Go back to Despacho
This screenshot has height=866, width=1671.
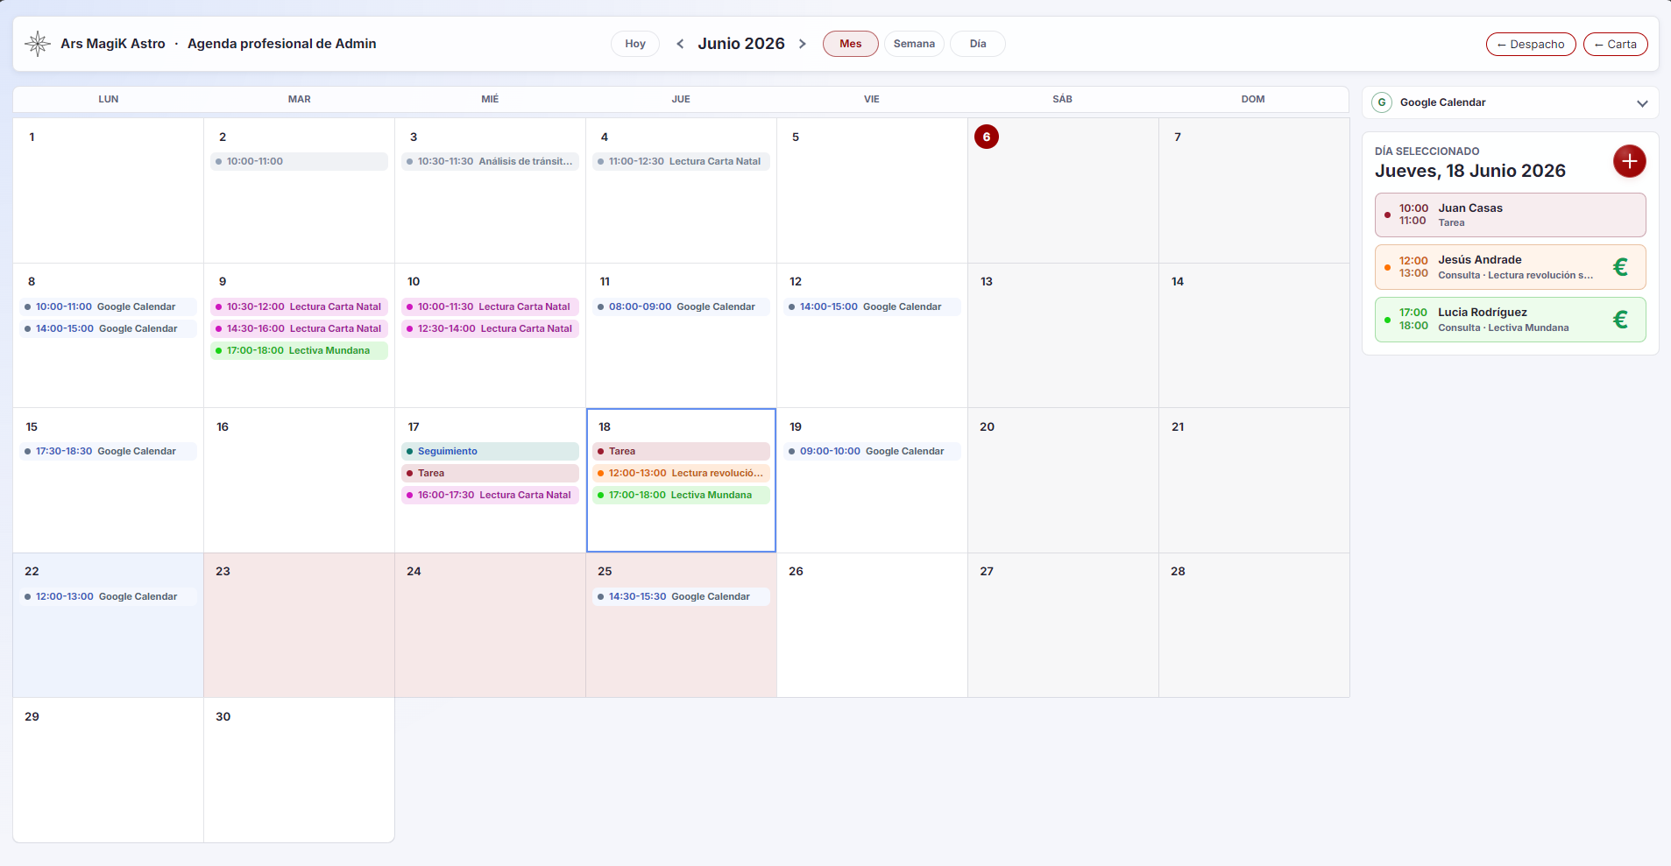(x=1531, y=45)
